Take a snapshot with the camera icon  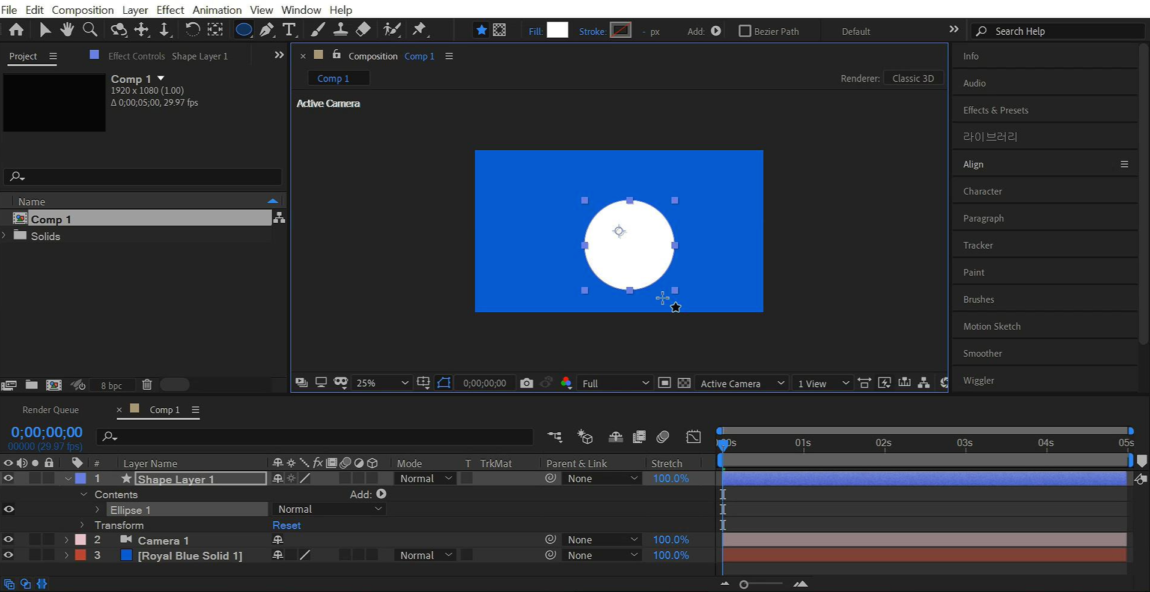(526, 383)
